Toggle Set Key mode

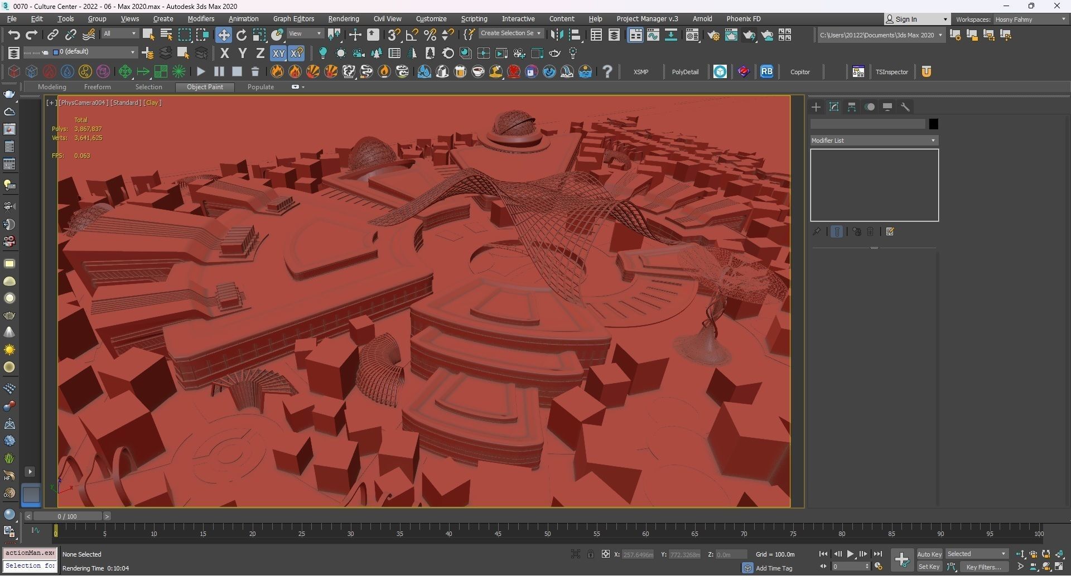click(x=929, y=567)
